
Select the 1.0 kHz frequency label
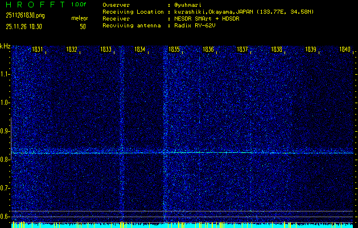(x=5, y=103)
